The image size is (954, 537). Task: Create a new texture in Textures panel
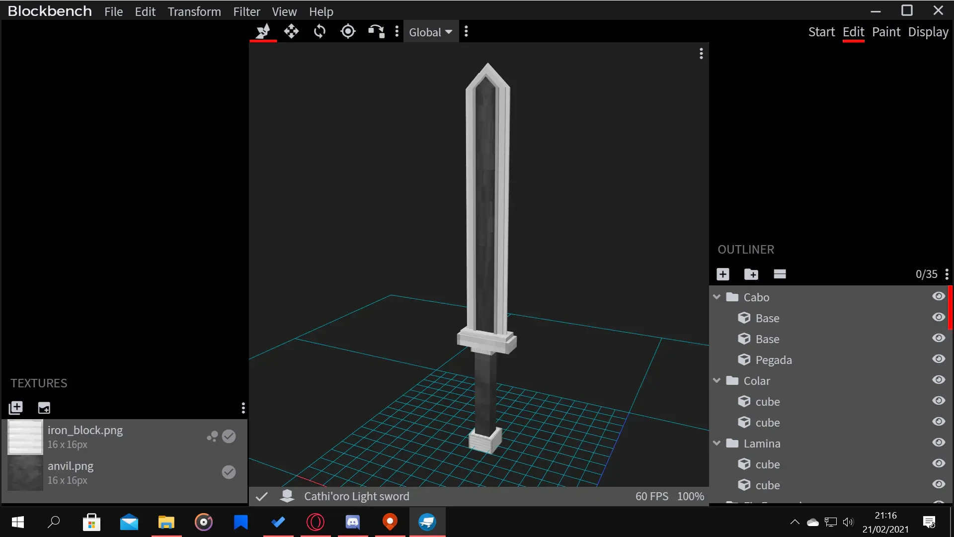(44, 408)
